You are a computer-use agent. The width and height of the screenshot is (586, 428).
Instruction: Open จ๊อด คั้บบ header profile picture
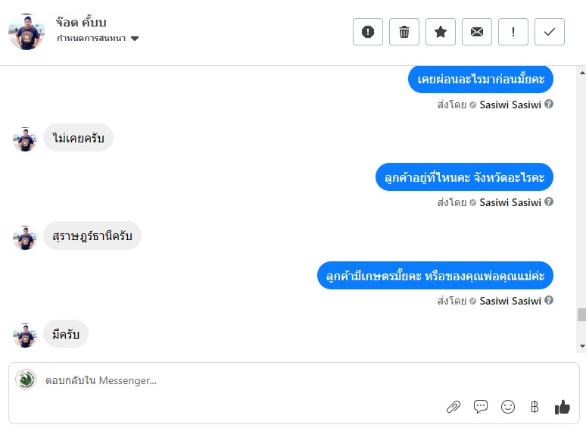click(x=26, y=32)
